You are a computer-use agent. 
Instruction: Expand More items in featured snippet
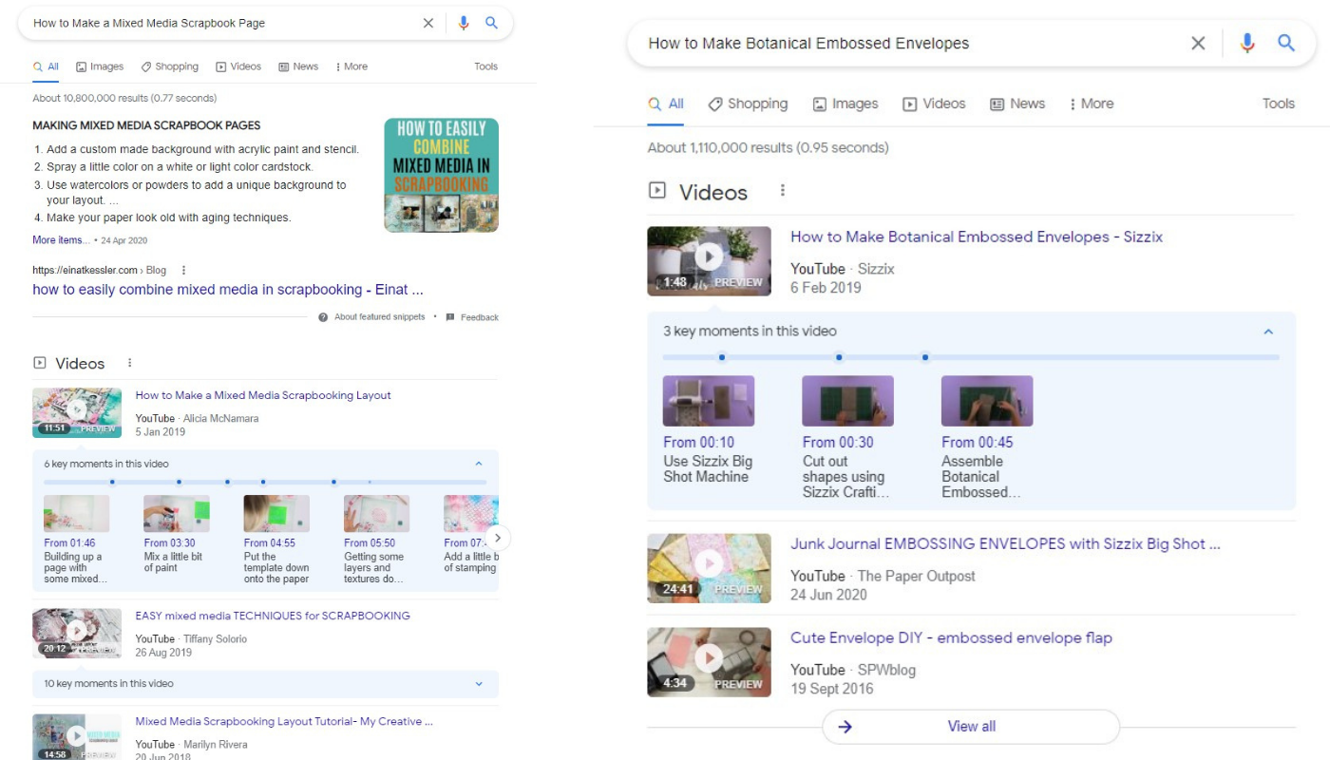click(x=62, y=240)
